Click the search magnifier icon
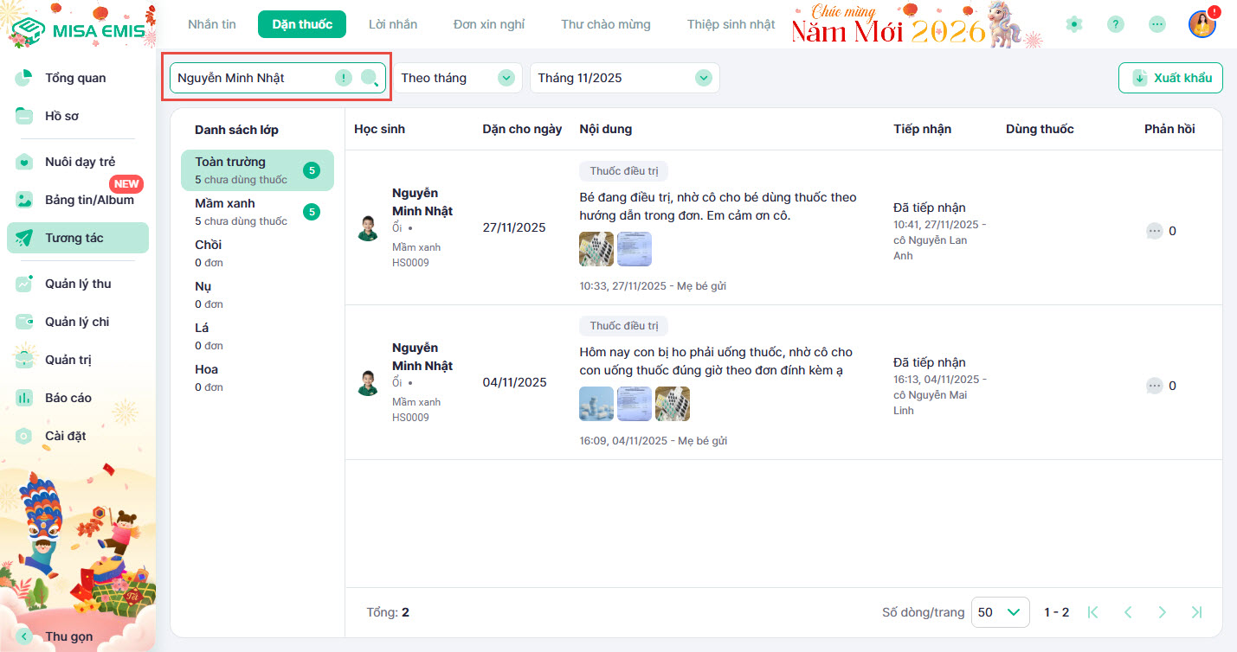1237x652 pixels. pos(370,78)
